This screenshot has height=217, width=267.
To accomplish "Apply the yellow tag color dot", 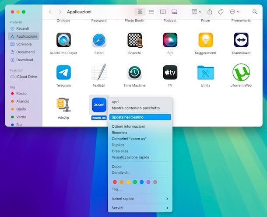I will (128, 182).
